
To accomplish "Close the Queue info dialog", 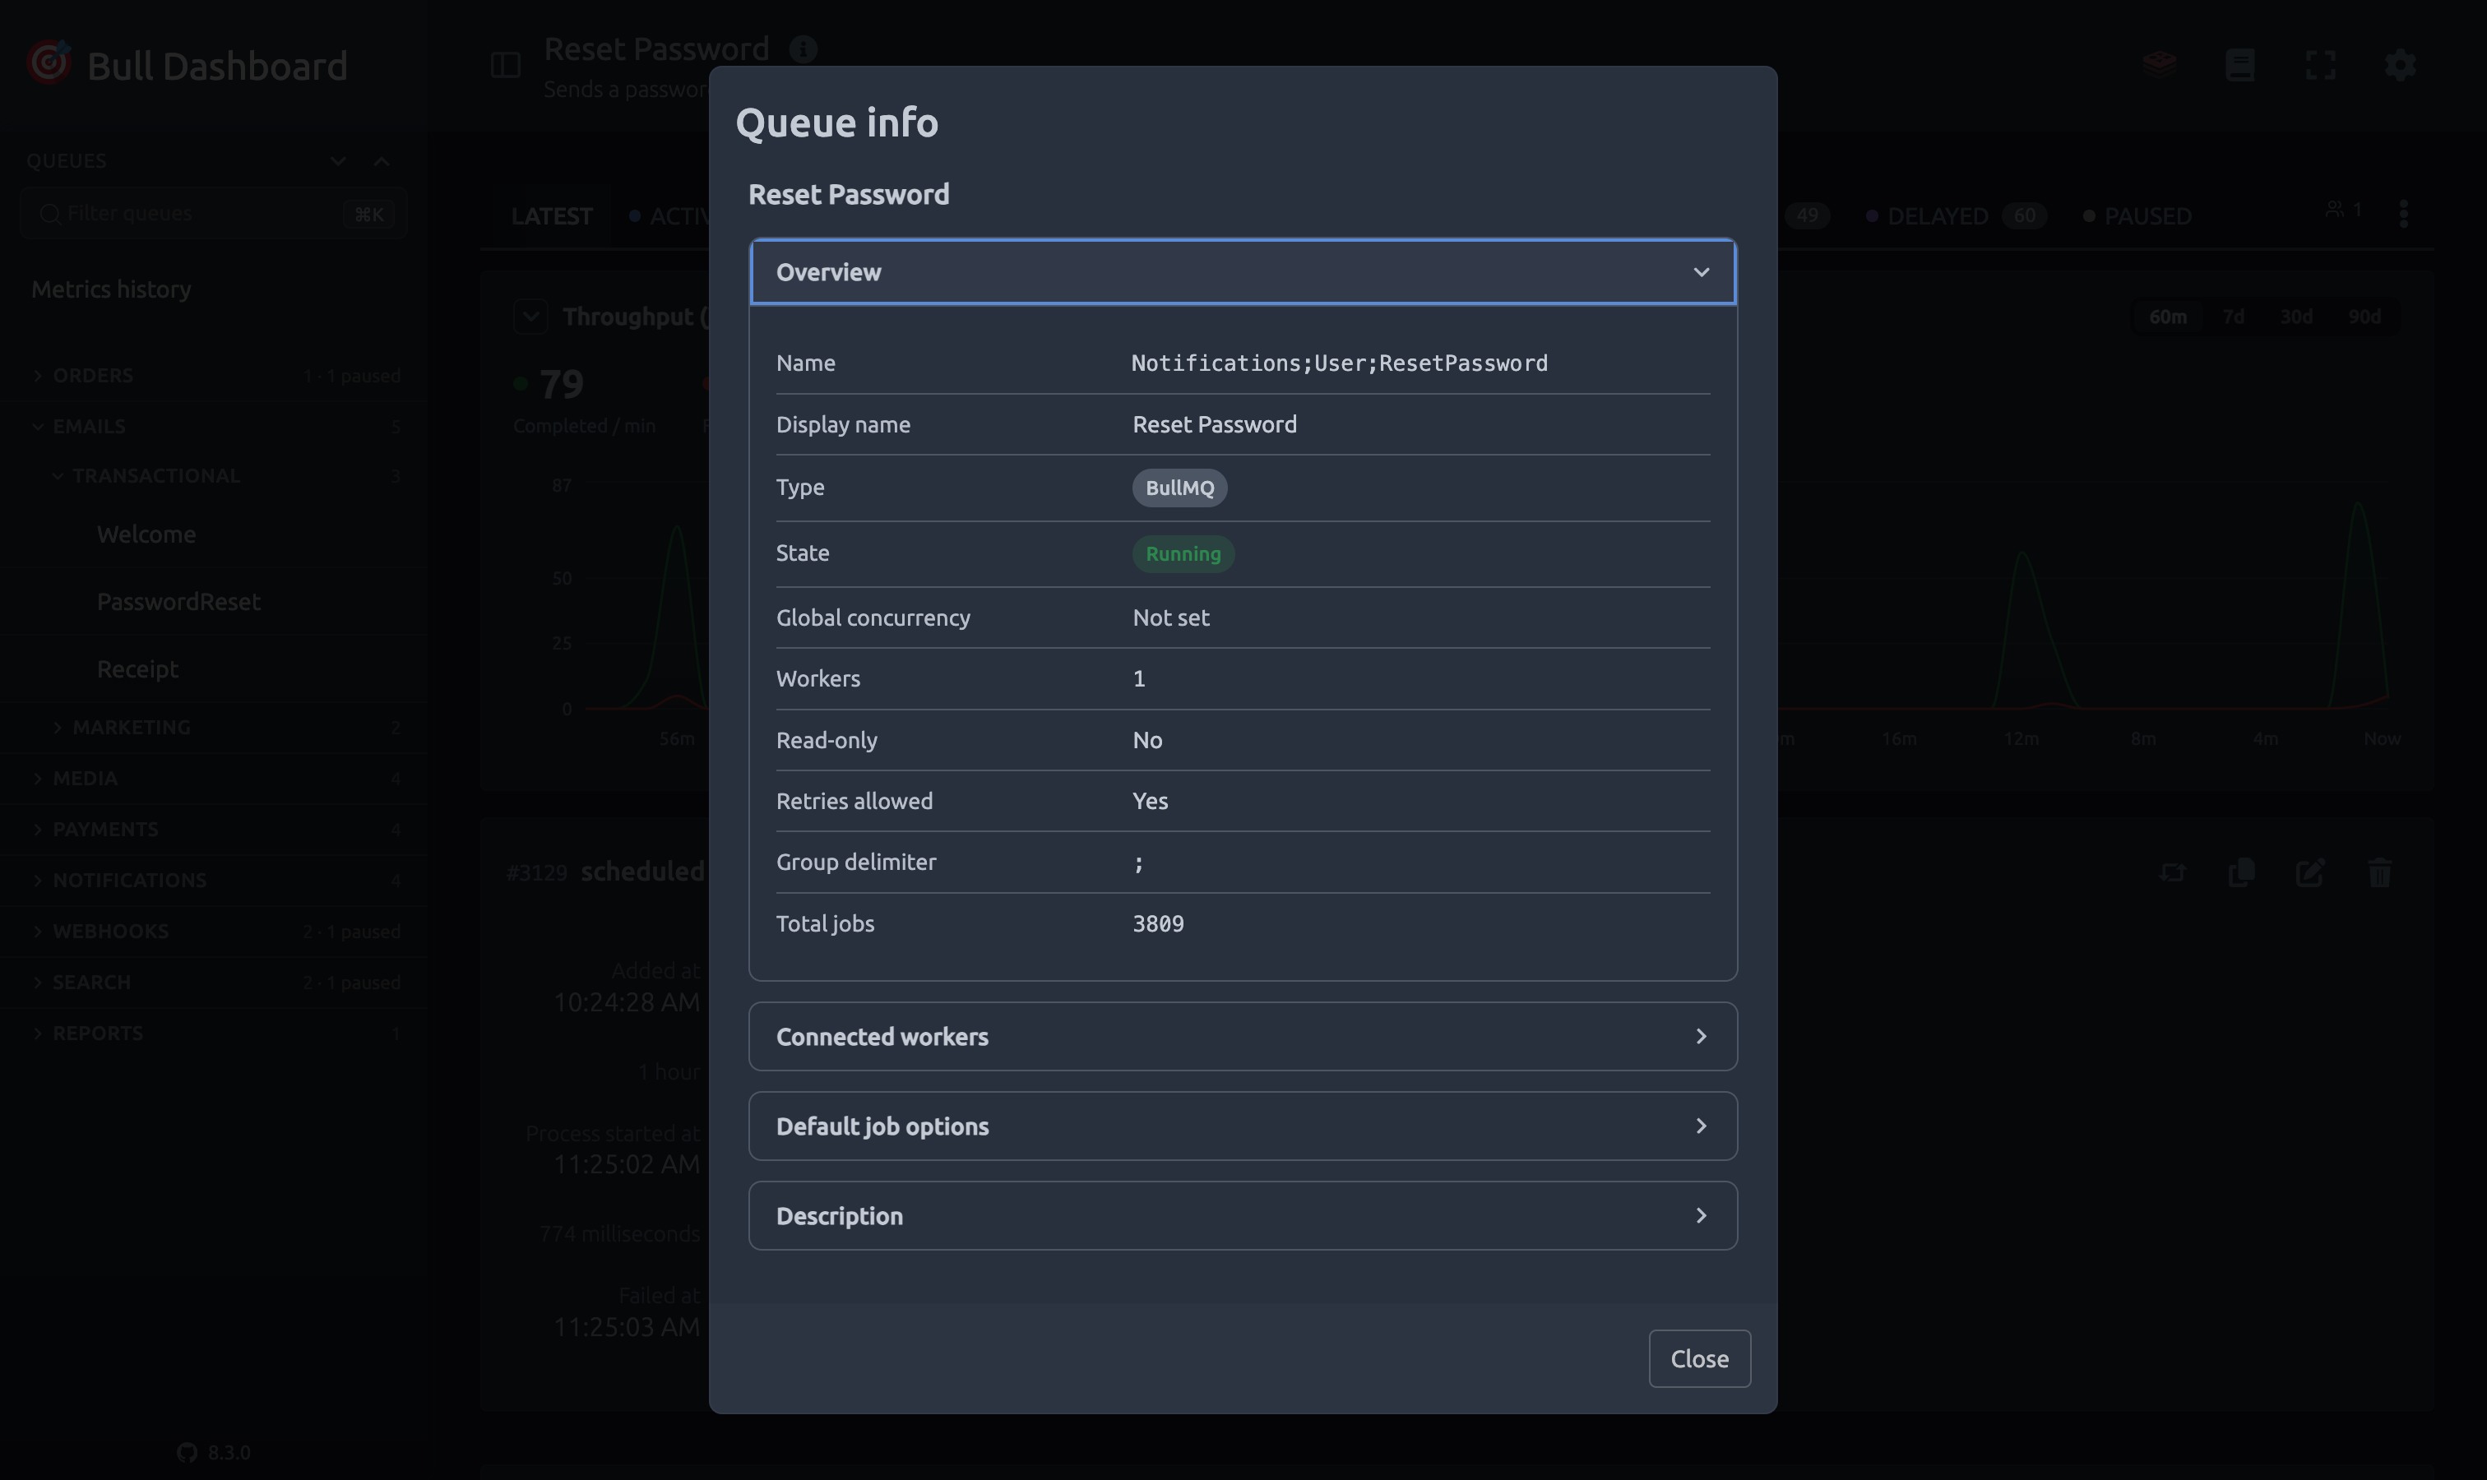I will pyautogui.click(x=1699, y=1358).
